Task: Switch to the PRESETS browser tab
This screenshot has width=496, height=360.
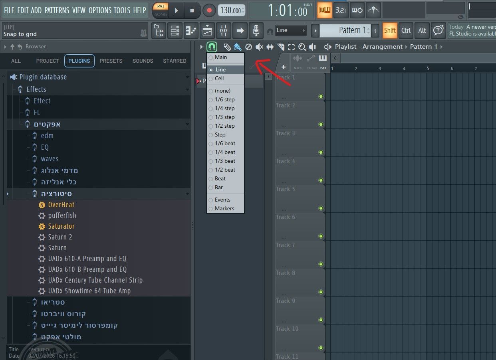Action: 111,61
